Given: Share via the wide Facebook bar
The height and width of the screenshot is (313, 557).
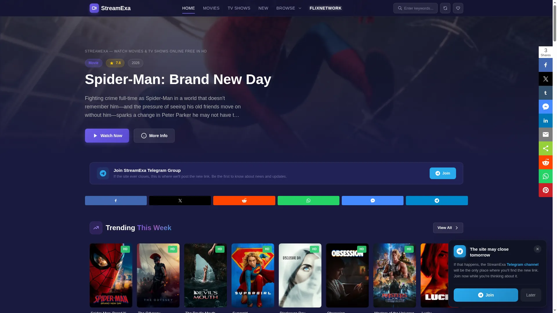Looking at the screenshot, I should pyautogui.click(x=116, y=201).
